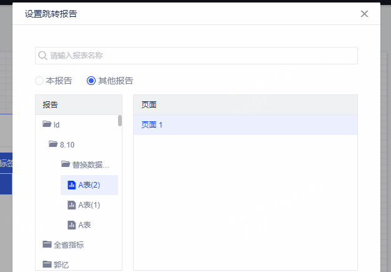Click the A表(2) report chart icon
Image resolution: width=391 pixels, height=272 pixels.
click(x=72, y=185)
